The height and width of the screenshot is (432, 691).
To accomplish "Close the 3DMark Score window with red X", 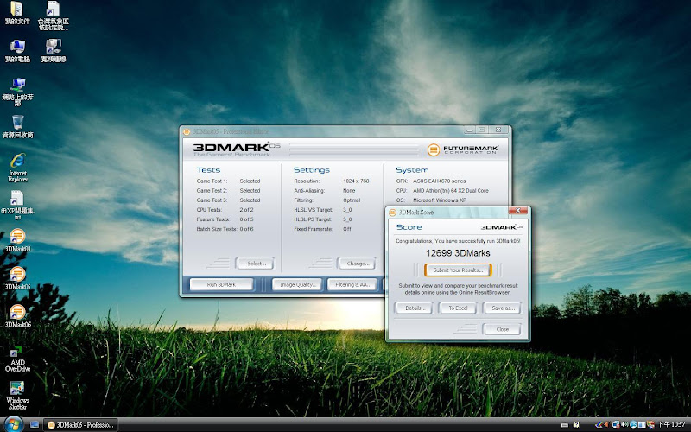I will [x=518, y=211].
